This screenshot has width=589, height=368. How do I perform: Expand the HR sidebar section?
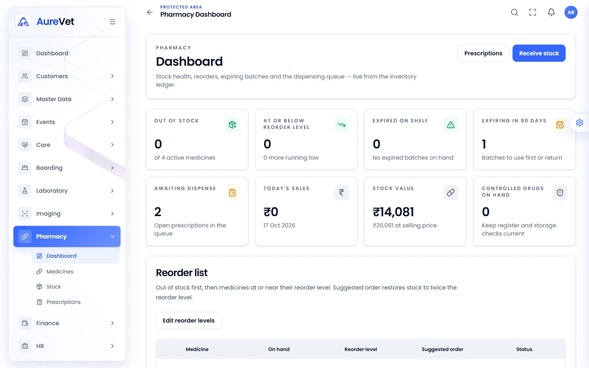(x=67, y=346)
